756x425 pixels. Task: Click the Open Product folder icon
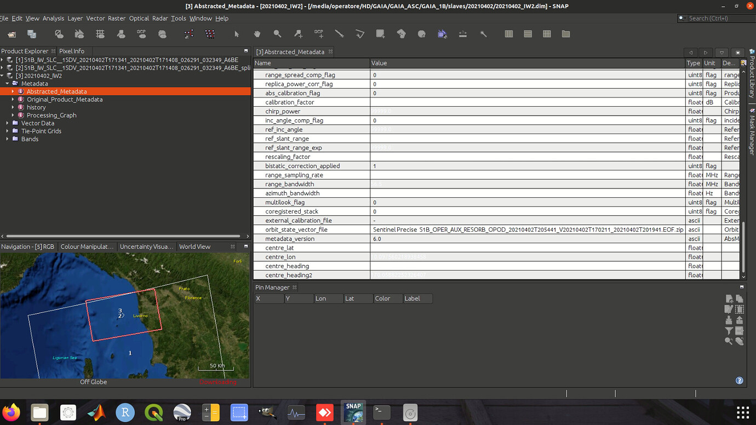tap(12, 34)
